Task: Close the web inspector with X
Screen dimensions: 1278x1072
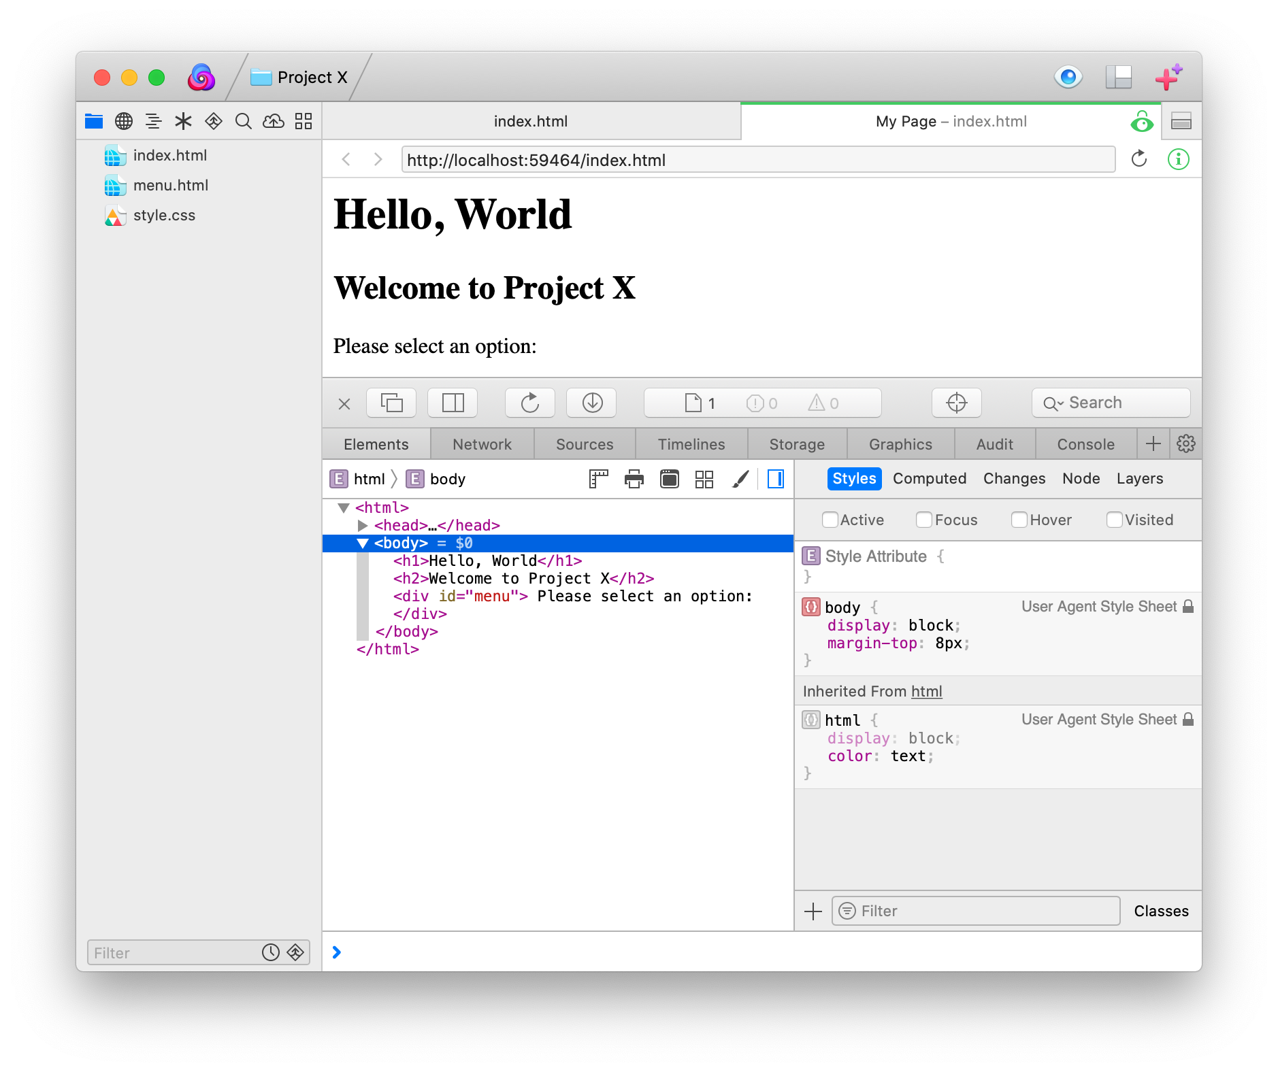Action: (x=344, y=404)
